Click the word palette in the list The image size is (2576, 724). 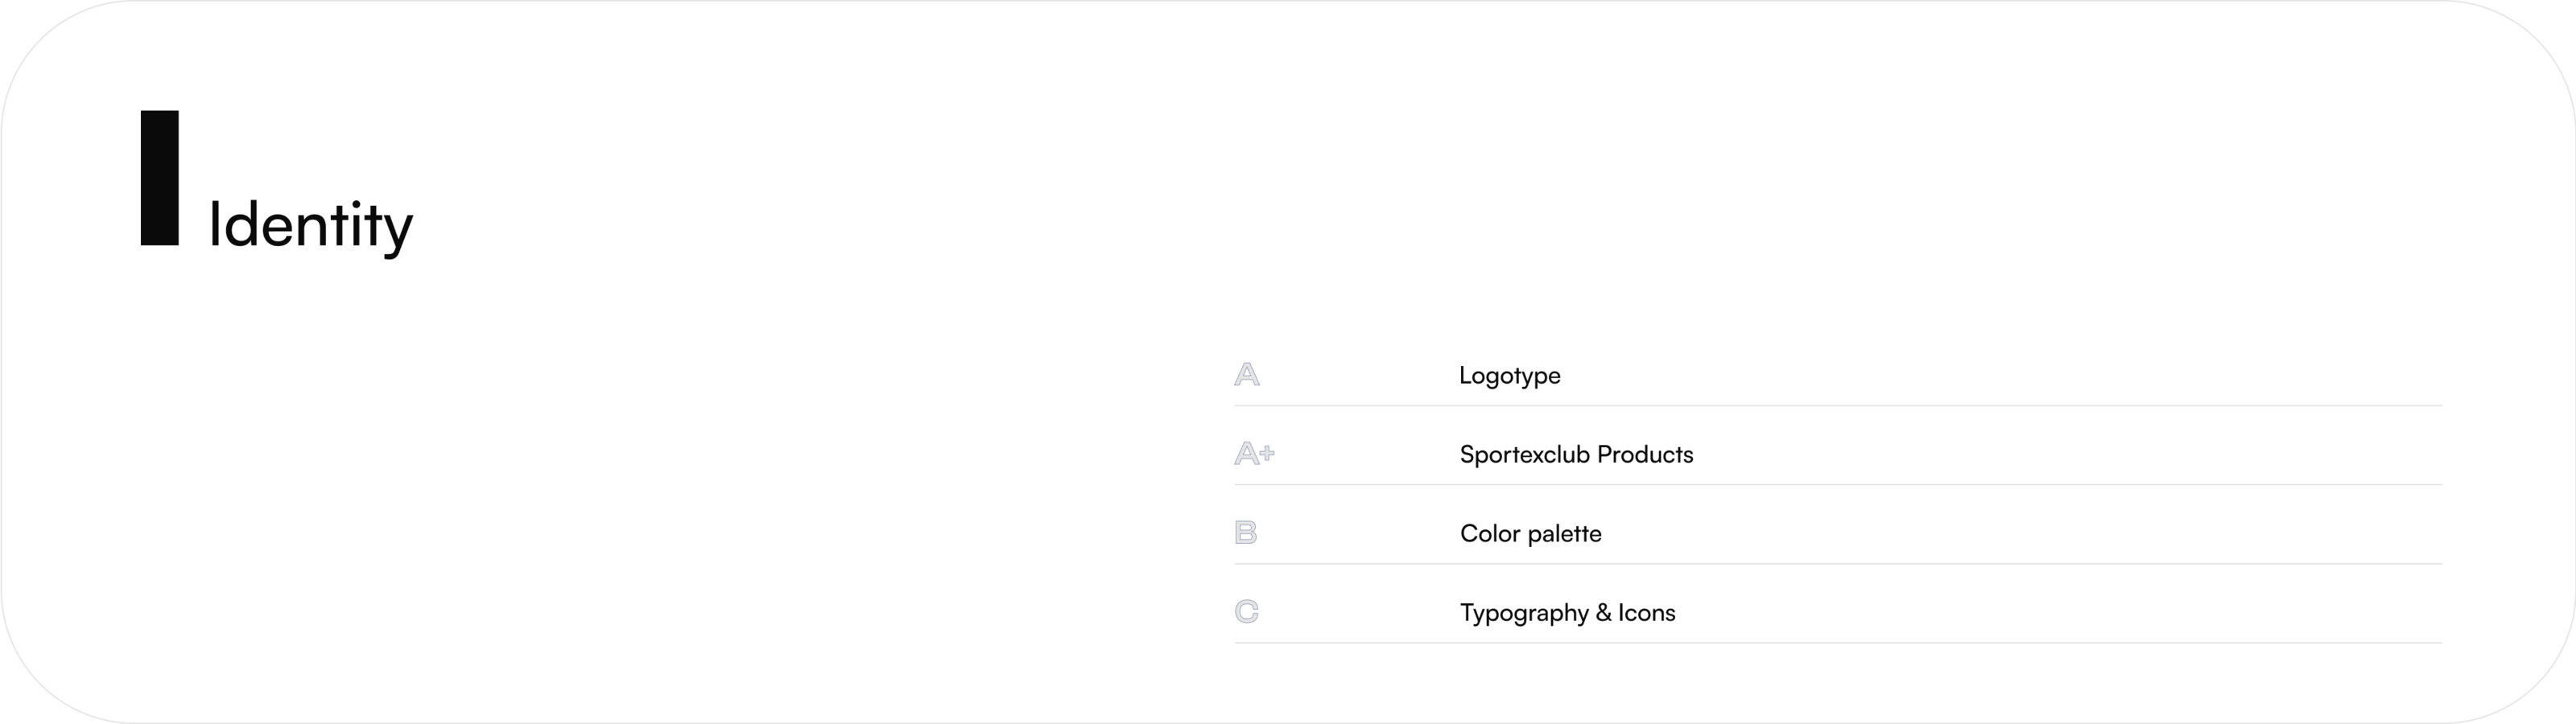(x=1565, y=534)
